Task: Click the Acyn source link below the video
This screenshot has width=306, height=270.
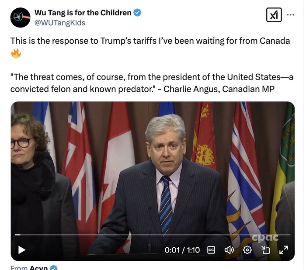Action: click(38, 267)
